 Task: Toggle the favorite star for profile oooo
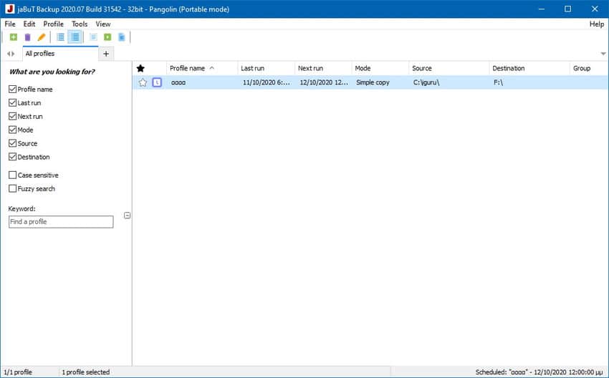pyautogui.click(x=143, y=82)
